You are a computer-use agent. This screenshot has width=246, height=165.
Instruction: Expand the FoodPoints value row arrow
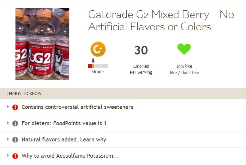click(x=8, y=123)
